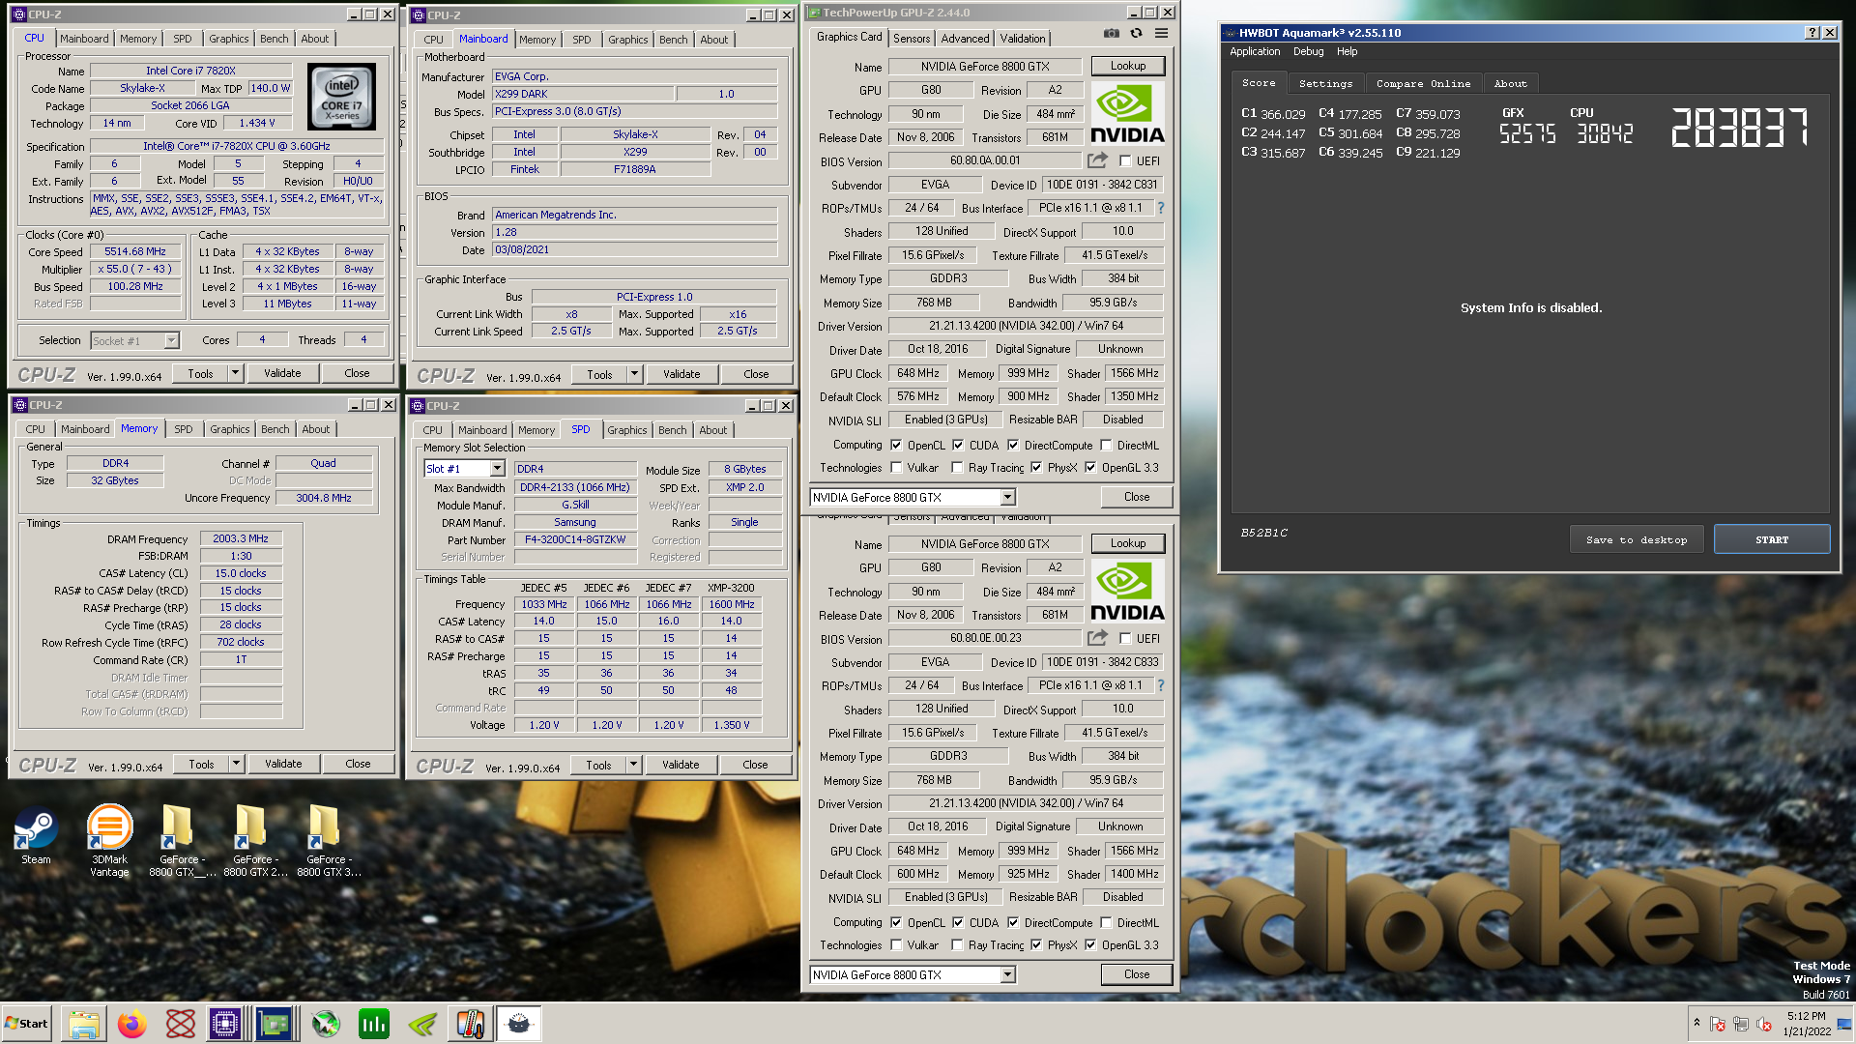Click Close in the bottom GPU-Z window
Screen dimensions: 1856x1044
click(x=1137, y=974)
